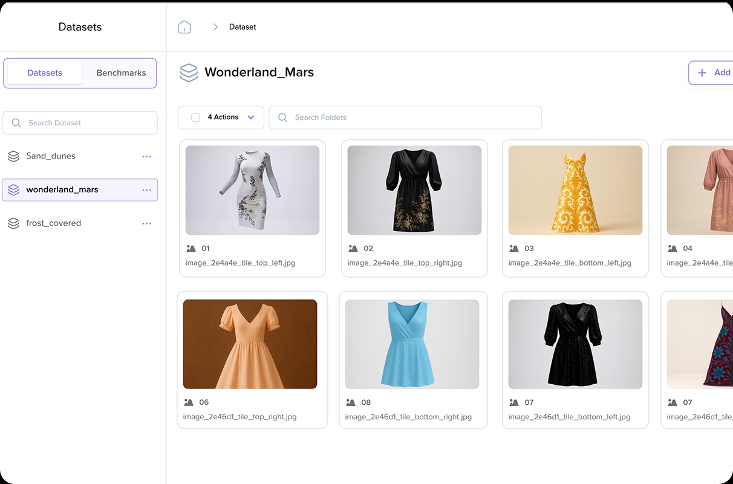This screenshot has width=733, height=484.
Task: Select the Datasets tab
Action: 45,73
